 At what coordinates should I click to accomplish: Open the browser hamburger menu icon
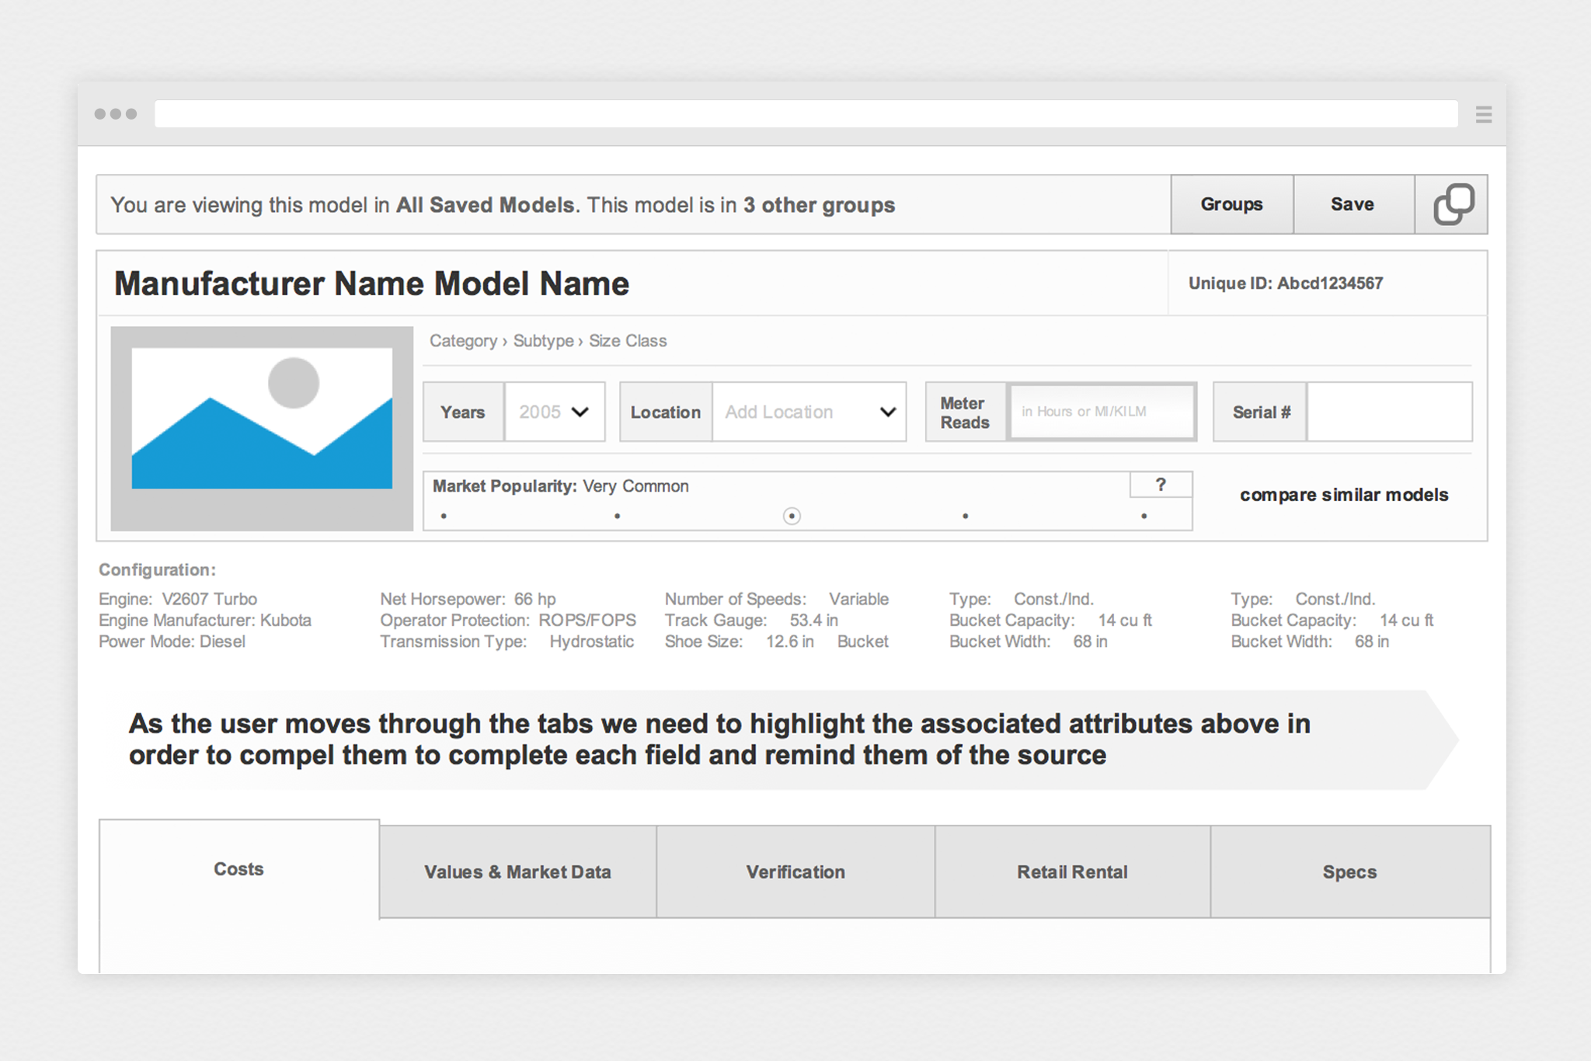1483,115
